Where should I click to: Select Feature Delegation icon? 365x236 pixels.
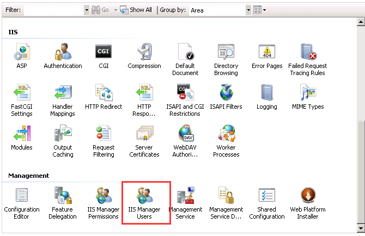click(63, 195)
